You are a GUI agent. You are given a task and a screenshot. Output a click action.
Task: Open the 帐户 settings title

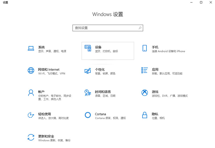(x=41, y=92)
